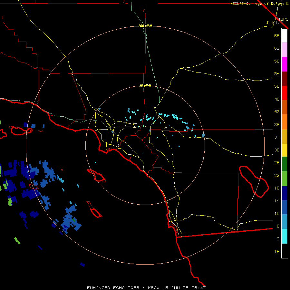This screenshot has width=290, height=290.
Task: Click the dark green legend swatch between 30 and 26
Action: (285, 164)
